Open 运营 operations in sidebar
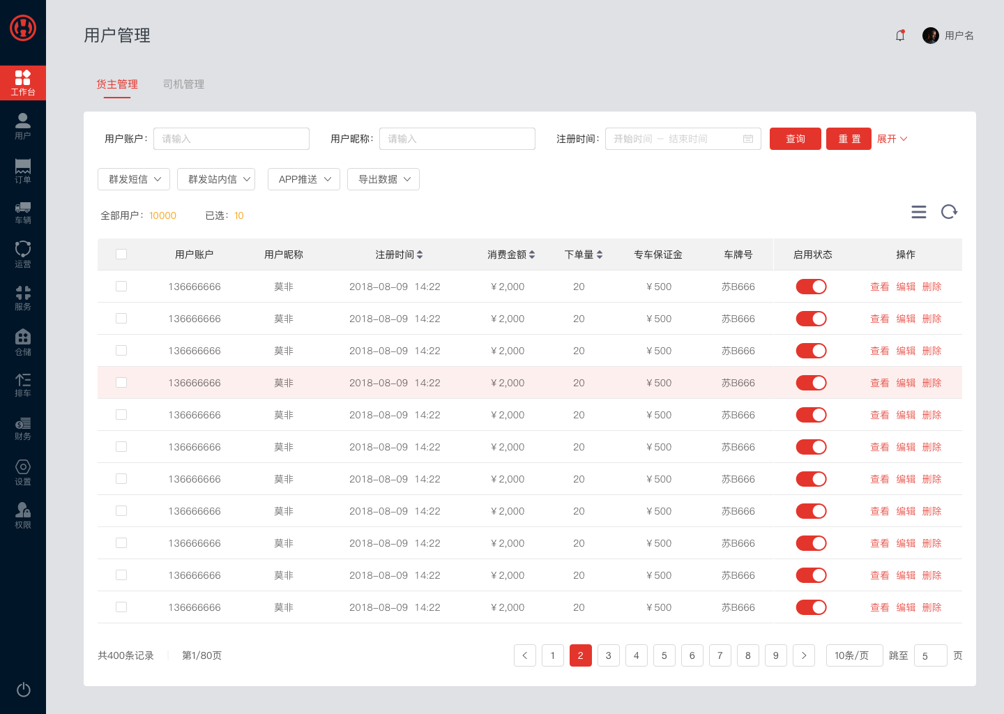The height and width of the screenshot is (714, 1004). [x=23, y=255]
